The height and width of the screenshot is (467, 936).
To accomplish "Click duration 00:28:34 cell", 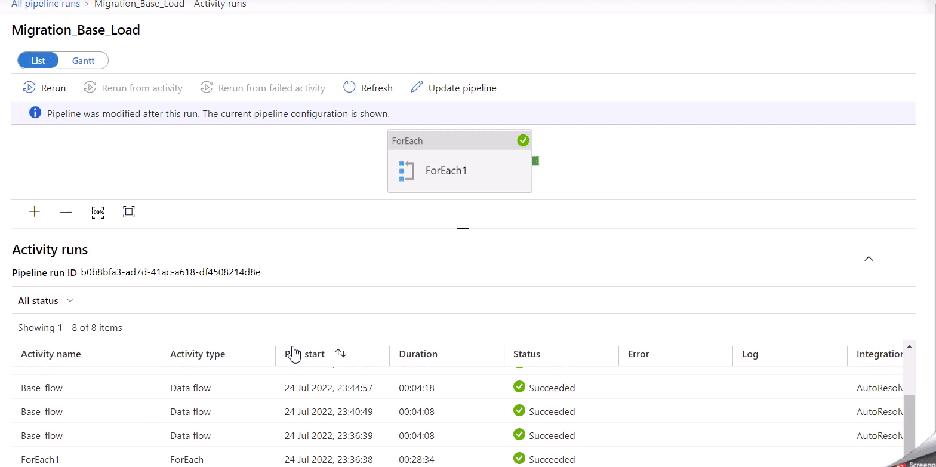I will coord(417,459).
